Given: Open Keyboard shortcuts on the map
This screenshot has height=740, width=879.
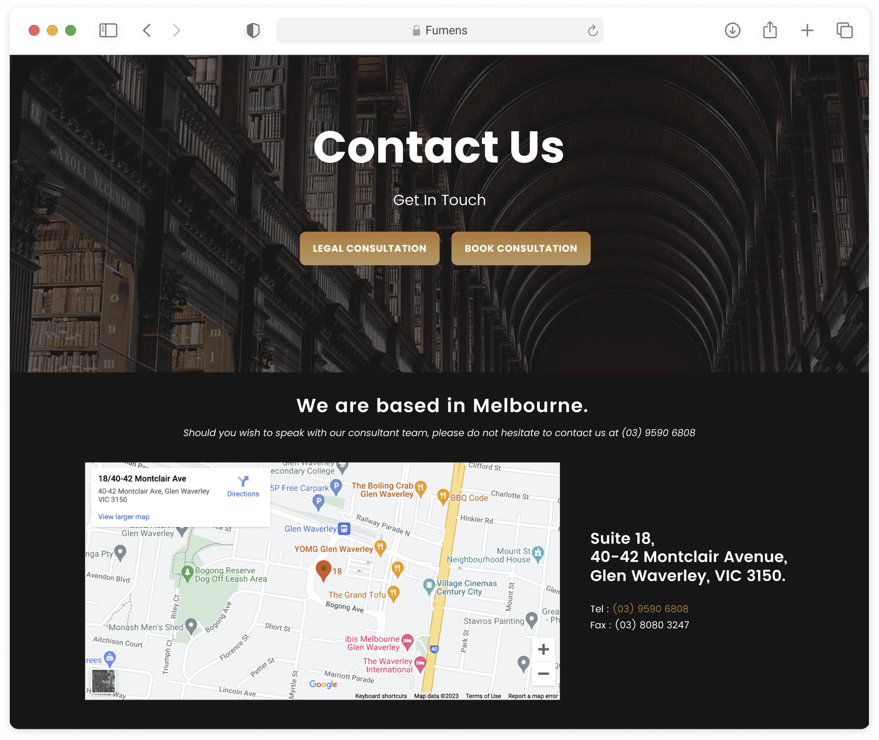Looking at the screenshot, I should (x=381, y=696).
